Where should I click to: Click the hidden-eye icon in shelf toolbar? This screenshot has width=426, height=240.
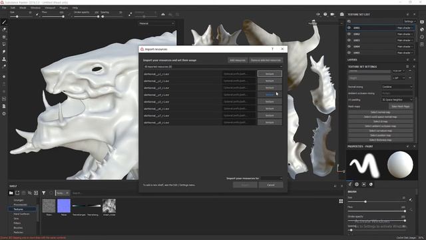coord(29,193)
